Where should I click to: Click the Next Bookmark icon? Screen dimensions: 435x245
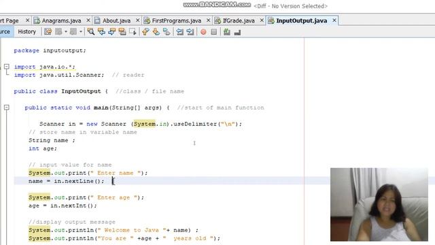click(x=156, y=32)
